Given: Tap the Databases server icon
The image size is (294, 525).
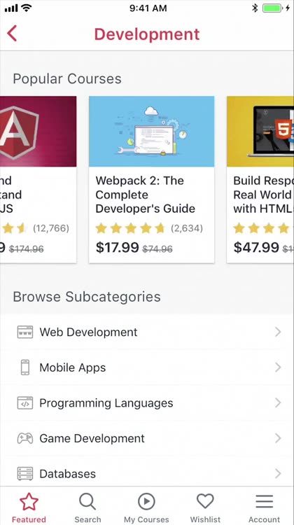Looking at the screenshot, I should [25, 474].
